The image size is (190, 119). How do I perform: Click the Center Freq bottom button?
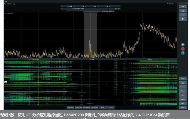(70, 108)
